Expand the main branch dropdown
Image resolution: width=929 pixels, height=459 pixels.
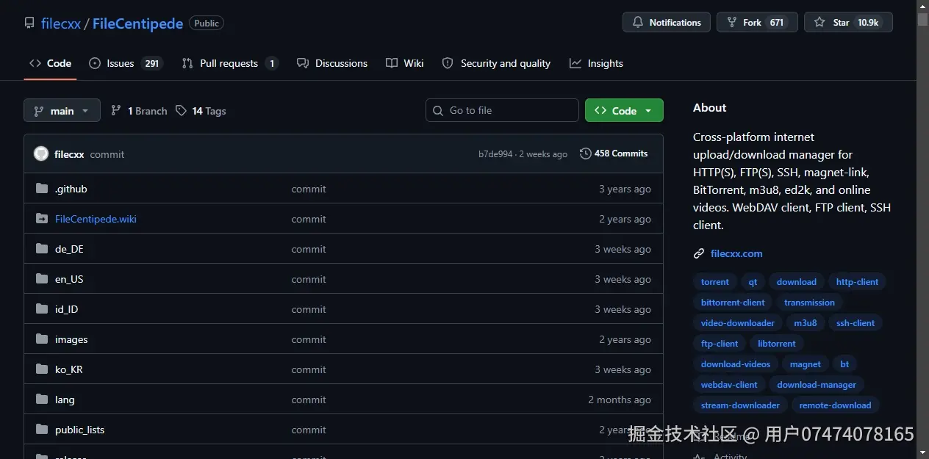tap(62, 111)
